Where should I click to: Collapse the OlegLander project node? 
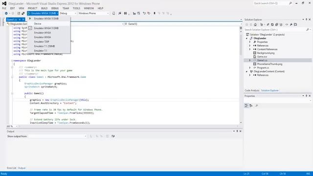246,38
